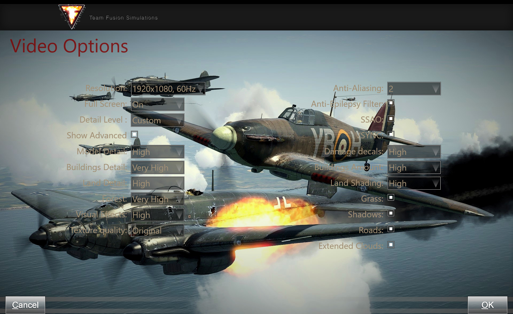Toggle the Shadows checkbox
The image size is (513, 314).
pyautogui.click(x=391, y=213)
